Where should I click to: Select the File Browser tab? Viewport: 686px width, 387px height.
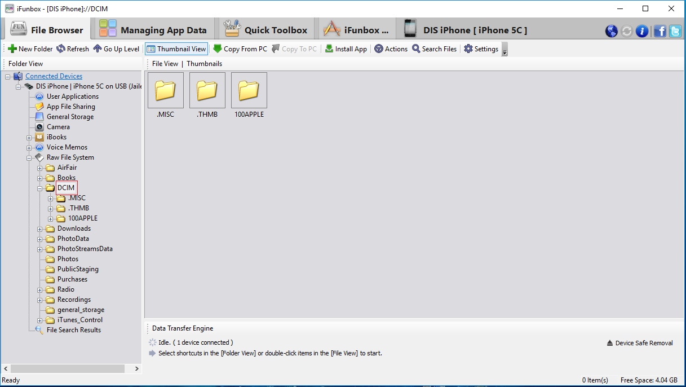point(47,29)
